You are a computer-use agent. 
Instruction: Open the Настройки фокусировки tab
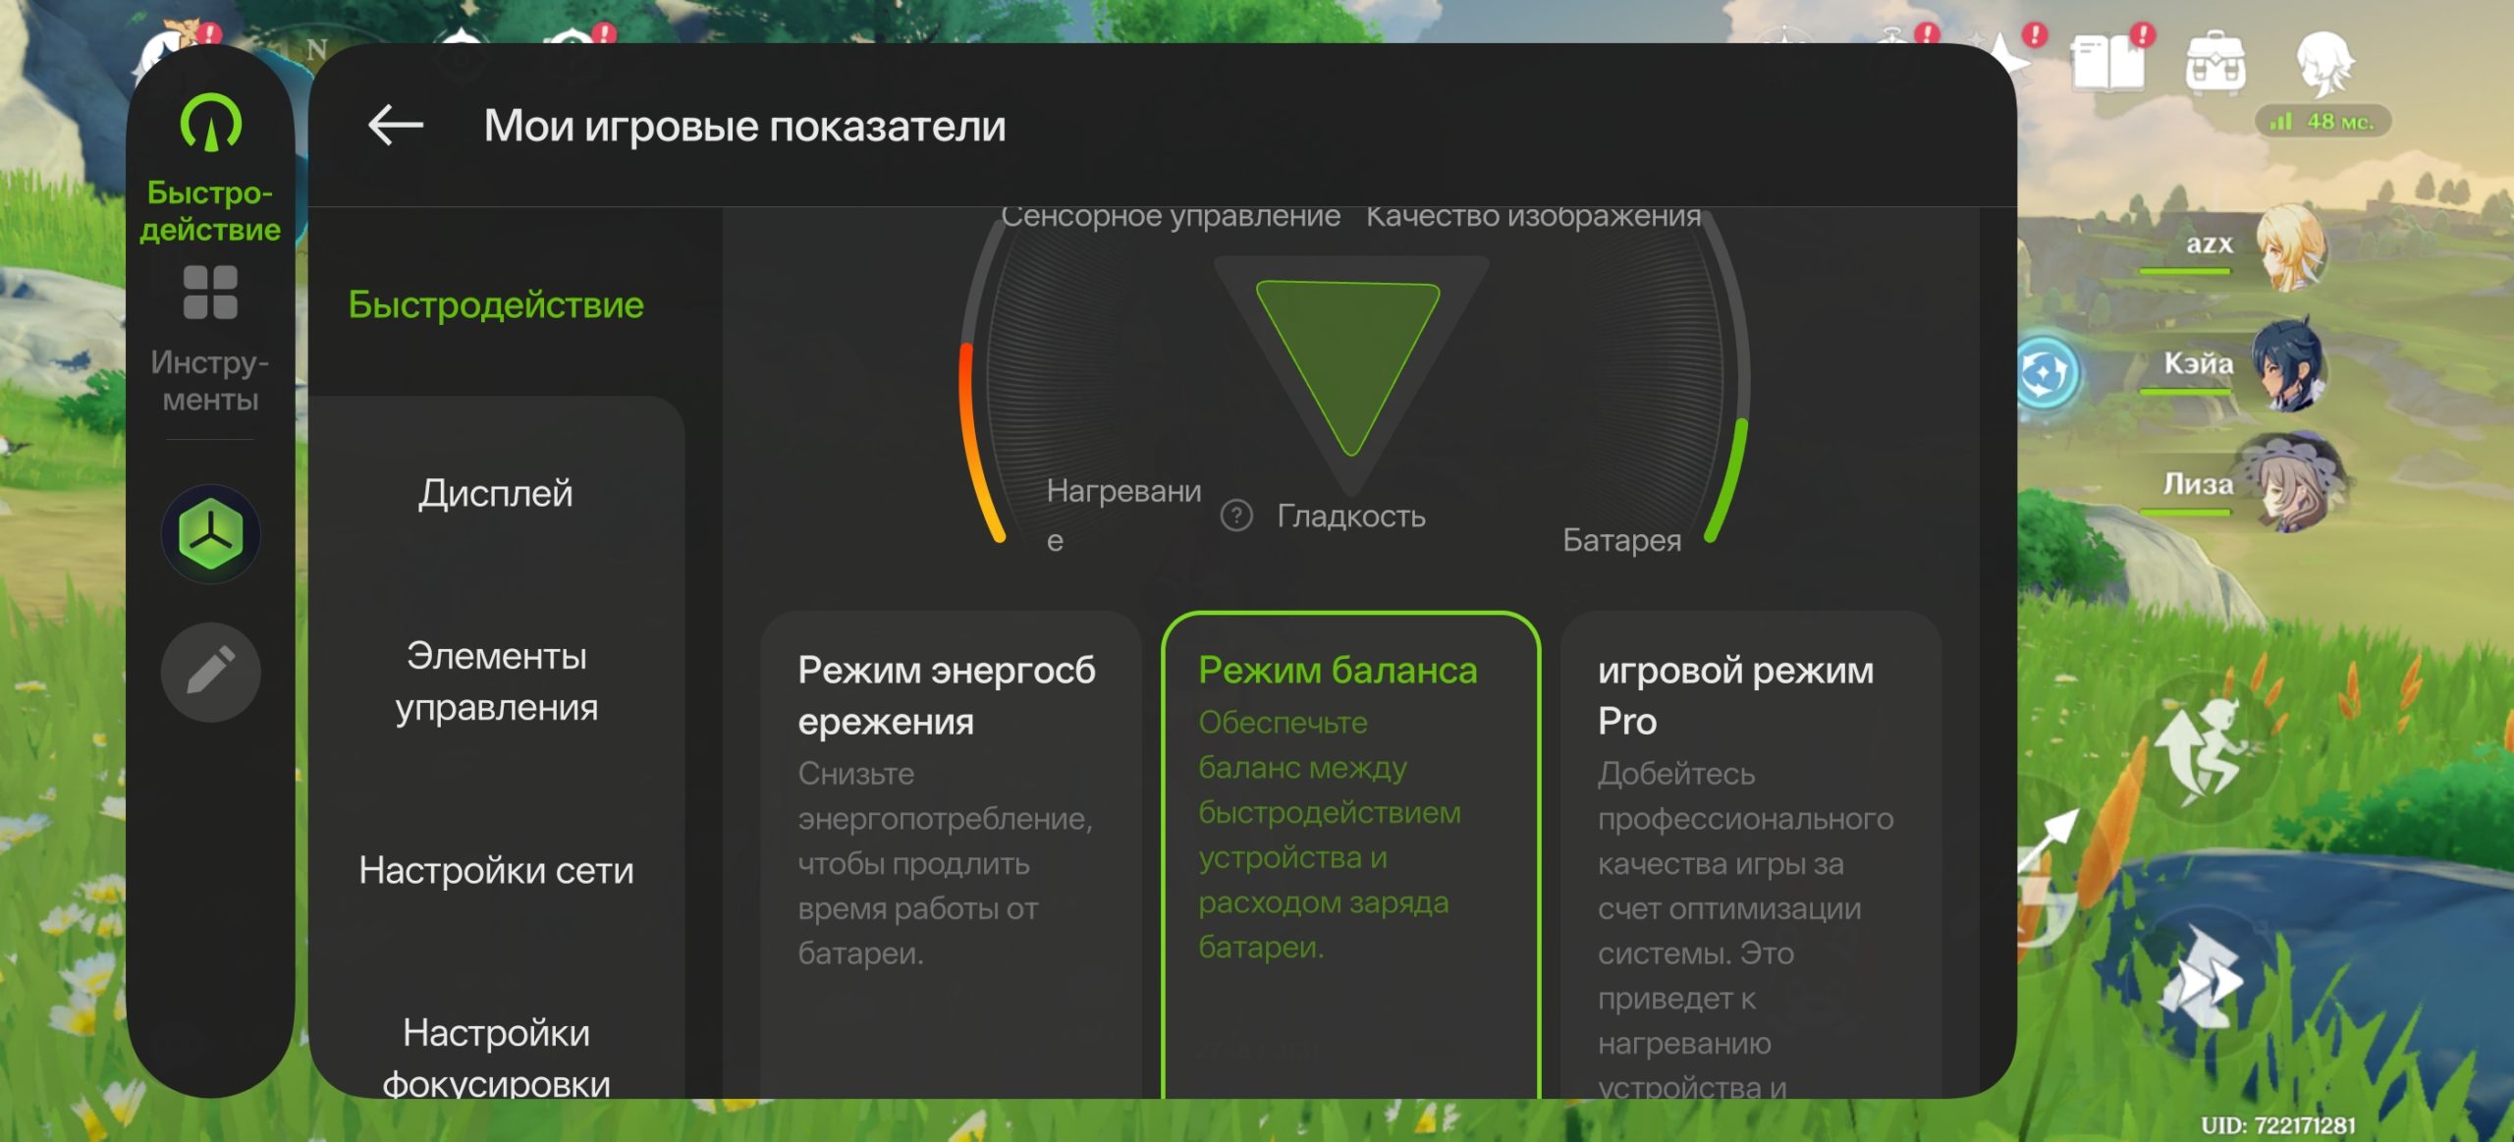tap(496, 1059)
